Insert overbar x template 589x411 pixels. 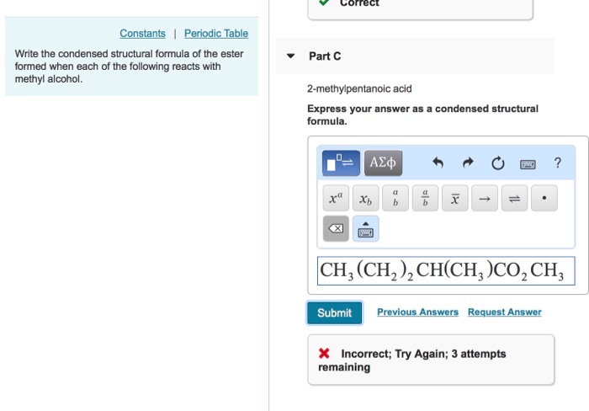point(455,198)
